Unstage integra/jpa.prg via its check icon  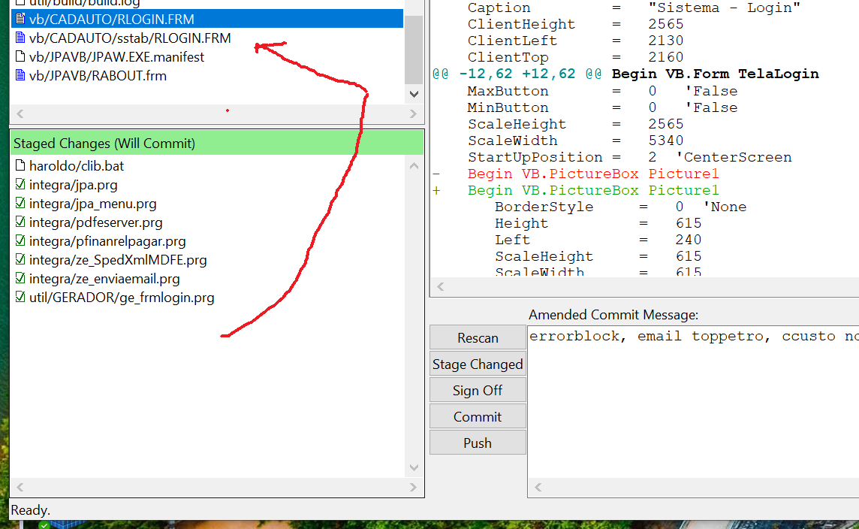tap(20, 184)
